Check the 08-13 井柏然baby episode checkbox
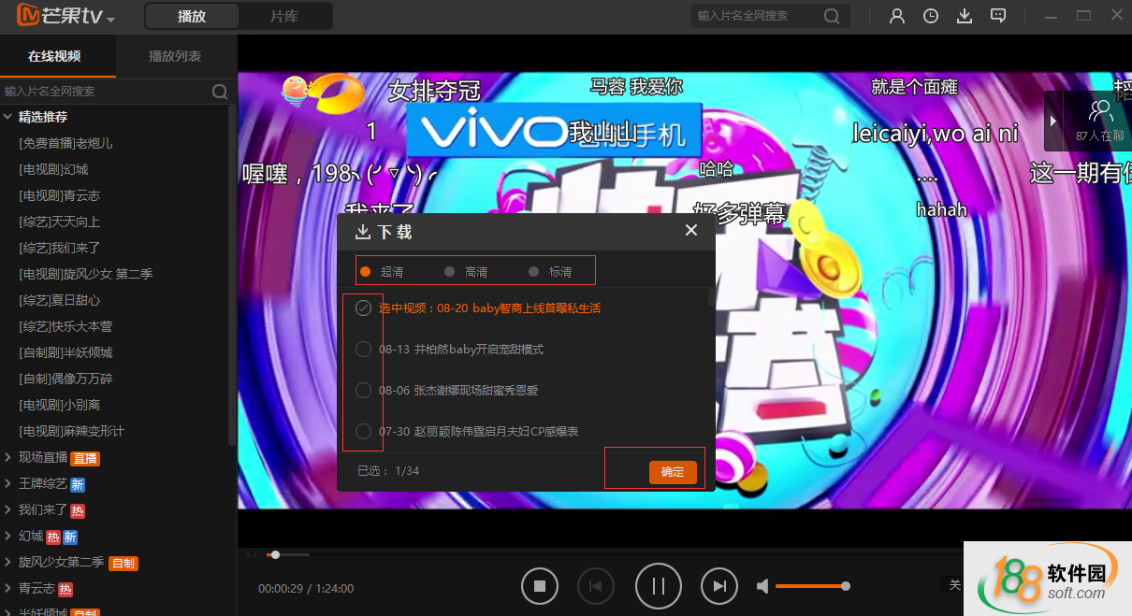This screenshot has height=616, width=1132. pos(364,350)
